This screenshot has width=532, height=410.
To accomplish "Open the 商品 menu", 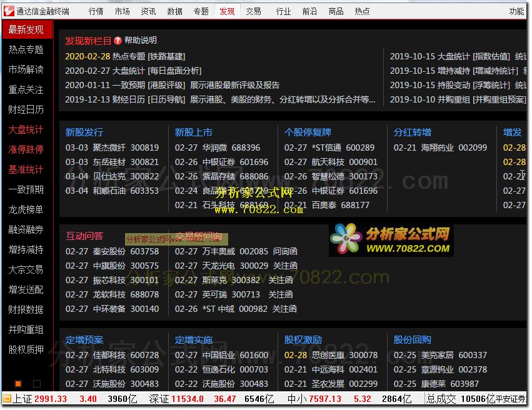I will pyautogui.click(x=336, y=11).
